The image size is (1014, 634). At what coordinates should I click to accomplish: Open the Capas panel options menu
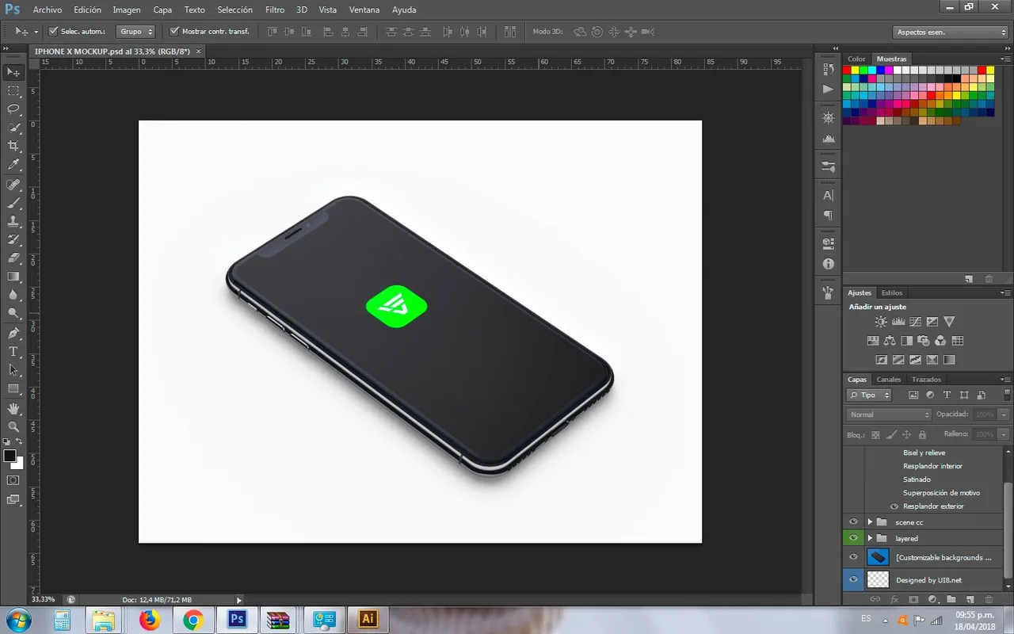pos(1007,380)
